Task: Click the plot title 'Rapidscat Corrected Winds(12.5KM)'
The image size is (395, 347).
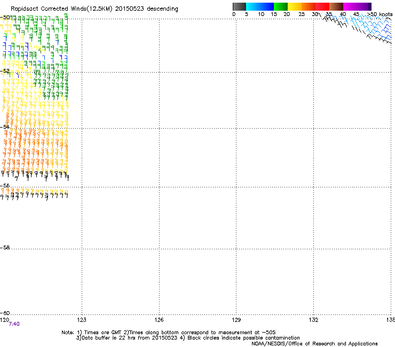Action: (61, 9)
